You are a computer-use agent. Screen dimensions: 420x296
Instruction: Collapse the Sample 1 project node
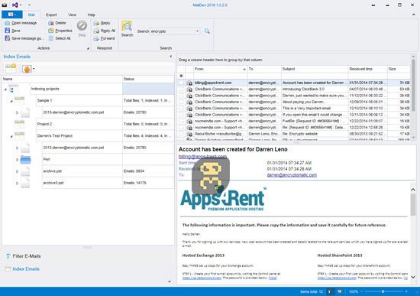(x=11, y=101)
